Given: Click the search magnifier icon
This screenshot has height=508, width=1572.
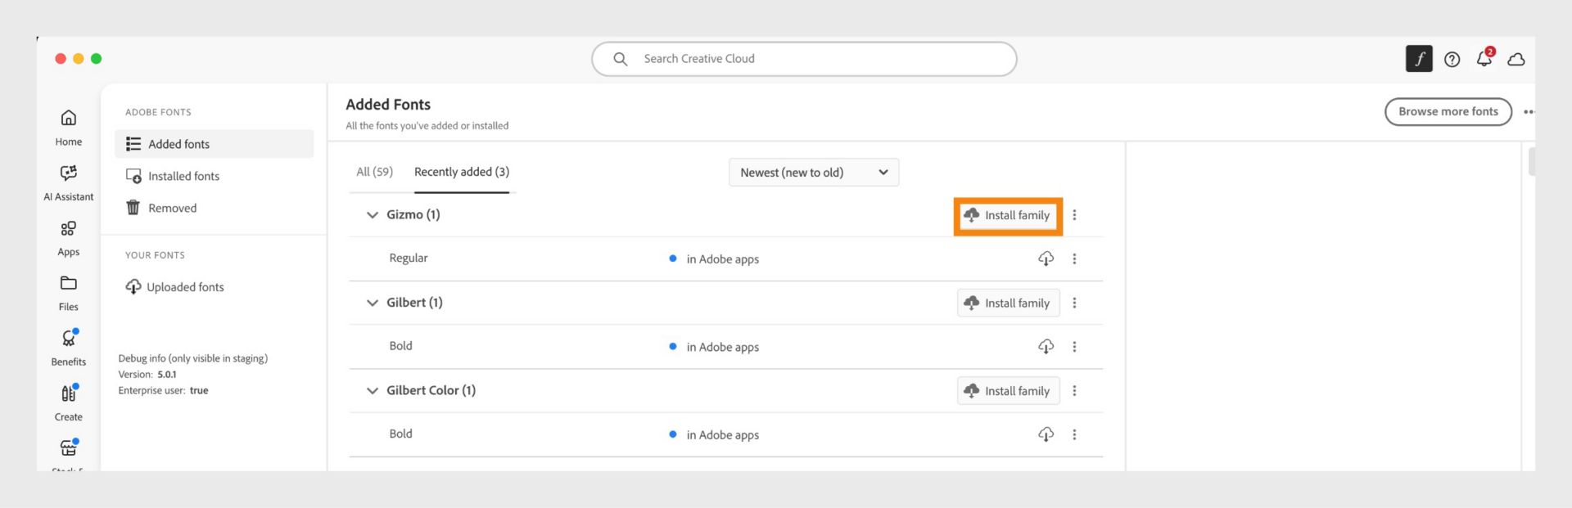Looking at the screenshot, I should pos(621,59).
